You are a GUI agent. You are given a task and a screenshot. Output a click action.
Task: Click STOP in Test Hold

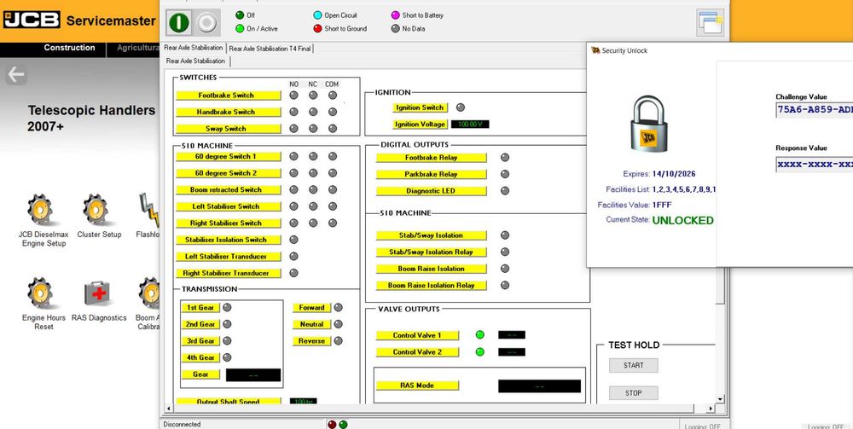point(633,393)
